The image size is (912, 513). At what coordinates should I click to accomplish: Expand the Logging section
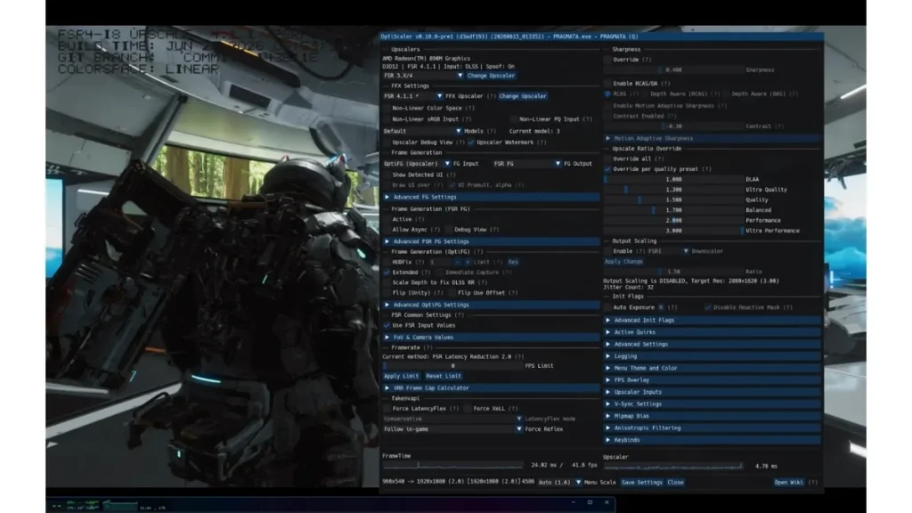click(x=712, y=356)
